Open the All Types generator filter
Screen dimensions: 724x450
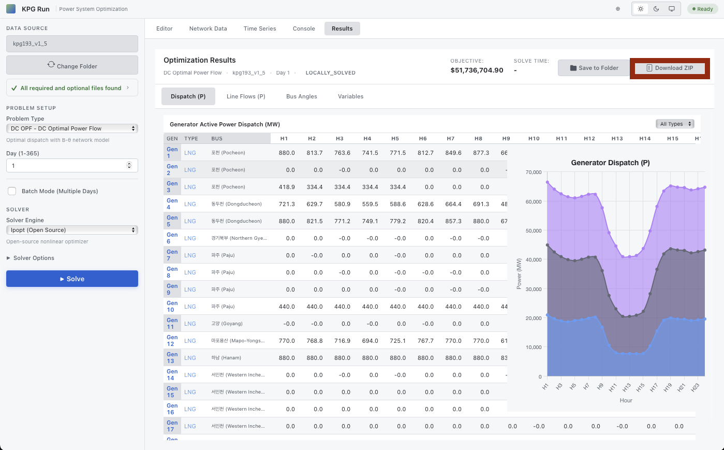675,124
